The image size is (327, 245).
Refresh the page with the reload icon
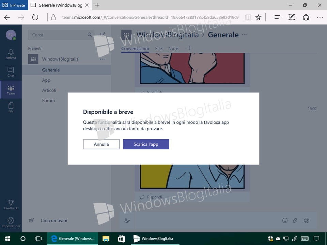click(35, 17)
